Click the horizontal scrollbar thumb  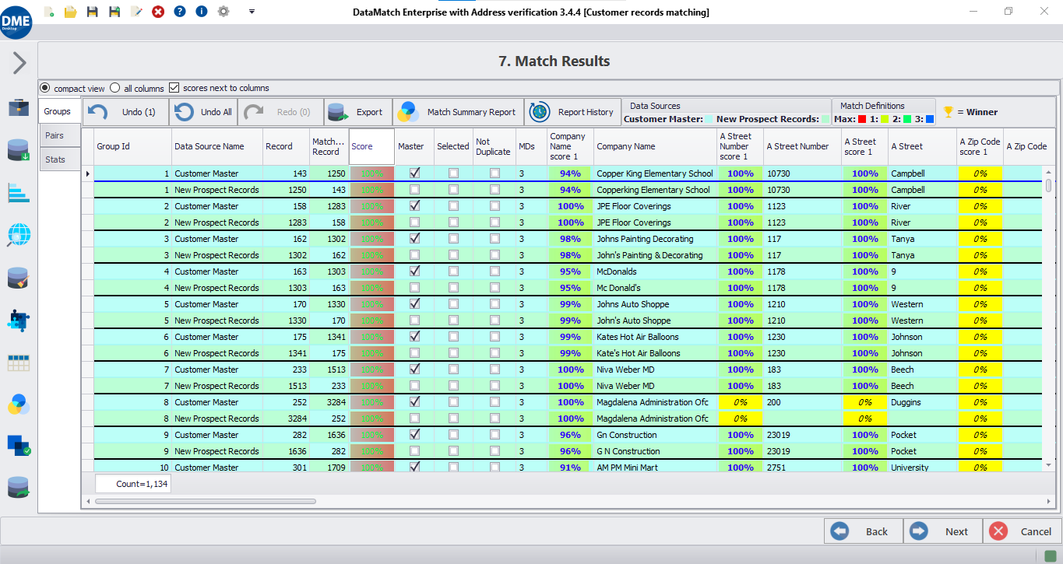(x=205, y=502)
